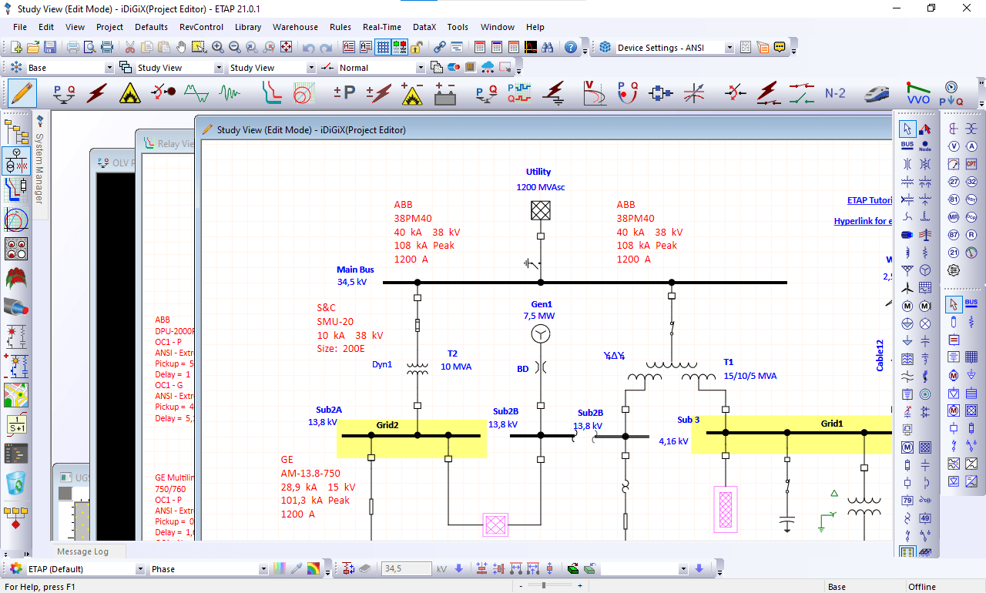
Task: Select Battery Sizing mode
Action: [445, 93]
